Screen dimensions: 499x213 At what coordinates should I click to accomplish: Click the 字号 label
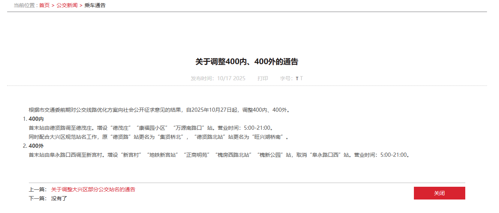pos(286,78)
